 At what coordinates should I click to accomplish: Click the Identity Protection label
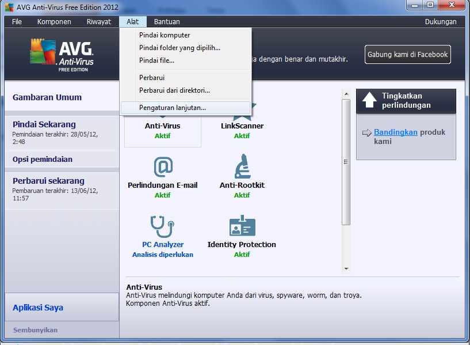click(242, 245)
